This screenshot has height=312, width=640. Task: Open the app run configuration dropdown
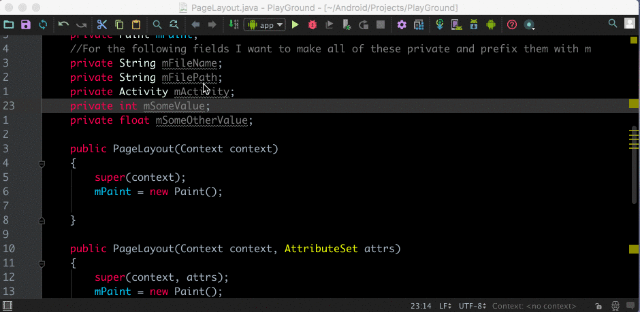[264, 25]
